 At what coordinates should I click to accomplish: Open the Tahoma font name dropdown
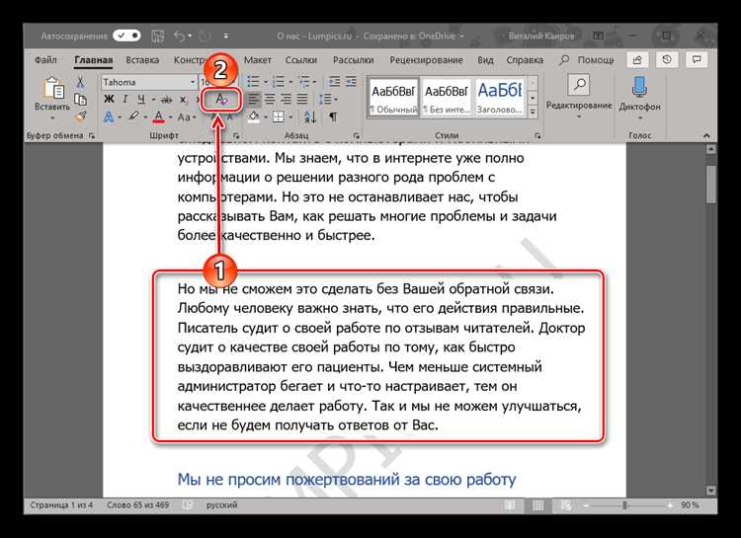pyautogui.click(x=193, y=82)
